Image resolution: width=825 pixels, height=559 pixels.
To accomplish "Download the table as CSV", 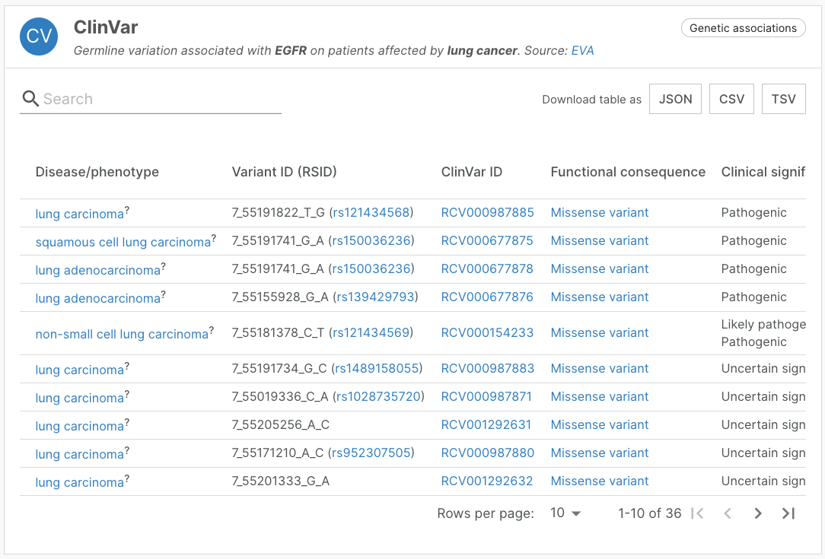I will click(x=731, y=99).
